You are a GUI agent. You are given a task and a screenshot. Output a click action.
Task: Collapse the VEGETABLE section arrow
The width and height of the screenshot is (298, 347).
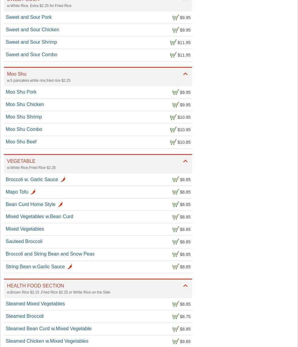point(185,161)
